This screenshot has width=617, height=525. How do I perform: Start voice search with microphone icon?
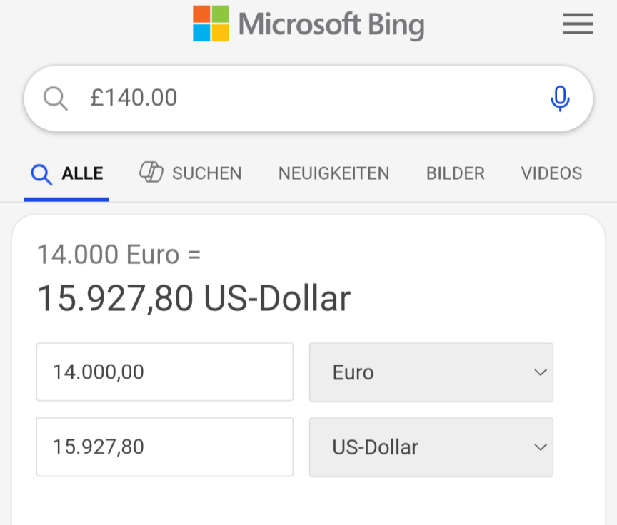point(560,98)
